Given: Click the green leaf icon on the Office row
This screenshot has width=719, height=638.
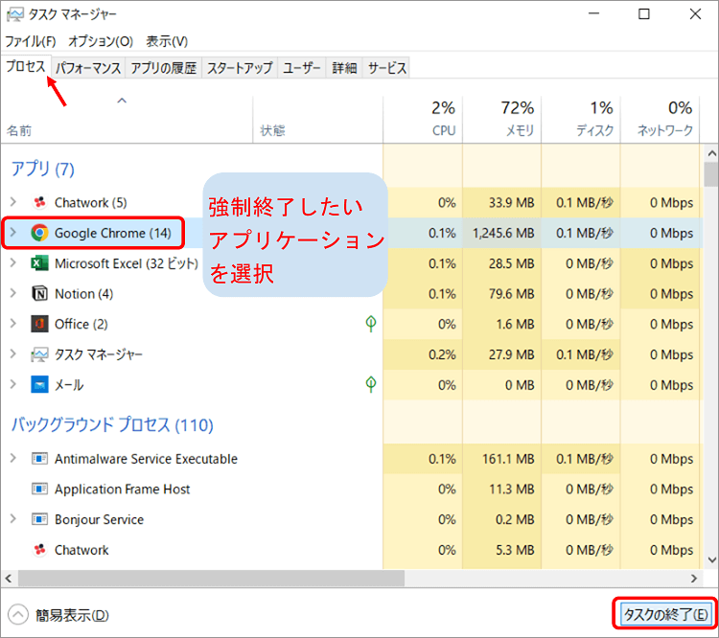Looking at the screenshot, I should point(371,324).
